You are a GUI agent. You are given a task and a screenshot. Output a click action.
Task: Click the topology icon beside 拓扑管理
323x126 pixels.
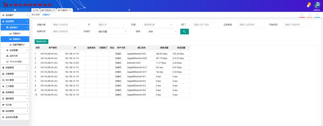[4, 80]
